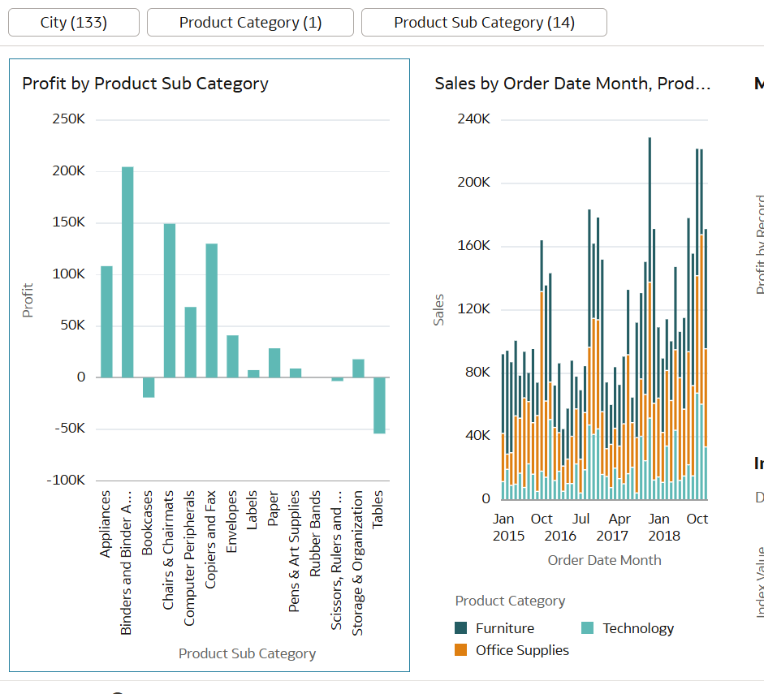Click the Copiers and Fax profit bar
Screen dimensions: 764x694
[x=211, y=311]
